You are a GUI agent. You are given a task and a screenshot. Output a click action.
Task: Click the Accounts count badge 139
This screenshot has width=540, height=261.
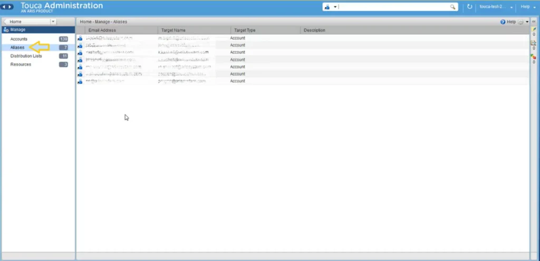(63, 39)
